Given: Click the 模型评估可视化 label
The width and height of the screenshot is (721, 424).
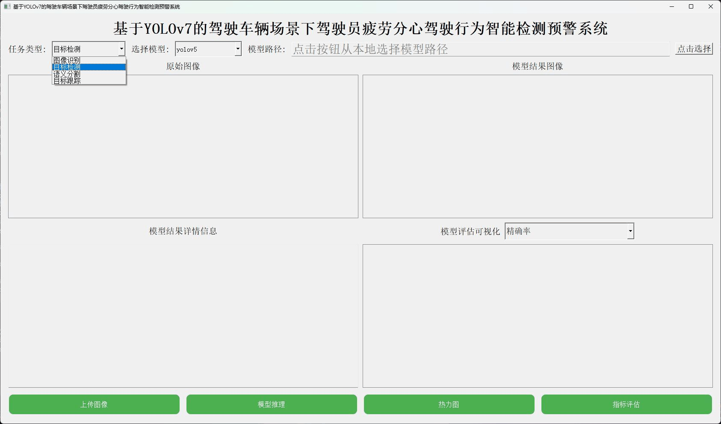Looking at the screenshot, I should point(470,231).
